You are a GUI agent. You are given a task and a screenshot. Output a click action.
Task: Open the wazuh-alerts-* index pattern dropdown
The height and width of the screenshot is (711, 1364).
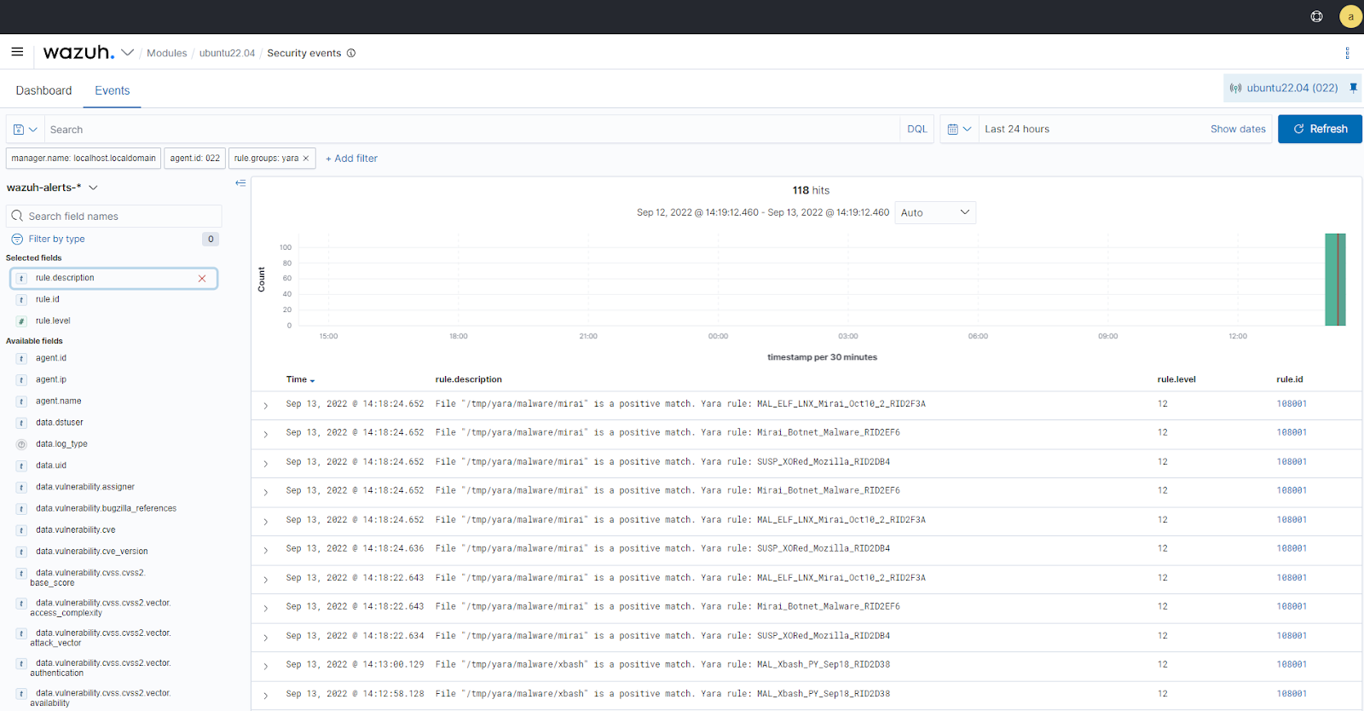53,188
